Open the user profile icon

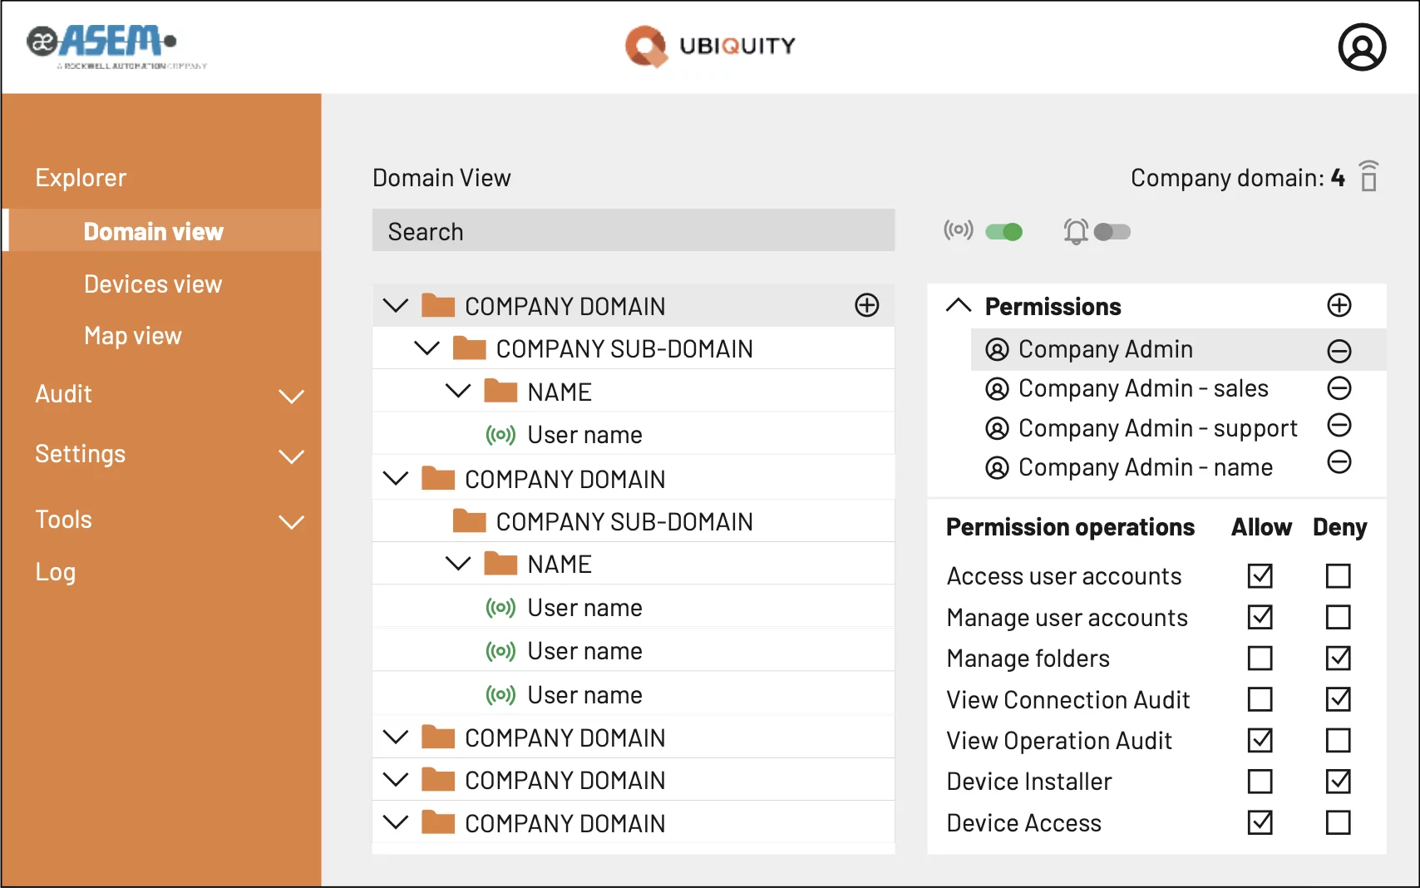coord(1361,47)
